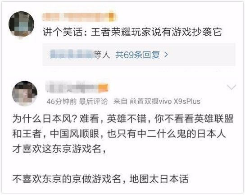This screenshot has height=195, width=245.
Task: Click the arrow after 共69条回复
Action: click(x=166, y=55)
